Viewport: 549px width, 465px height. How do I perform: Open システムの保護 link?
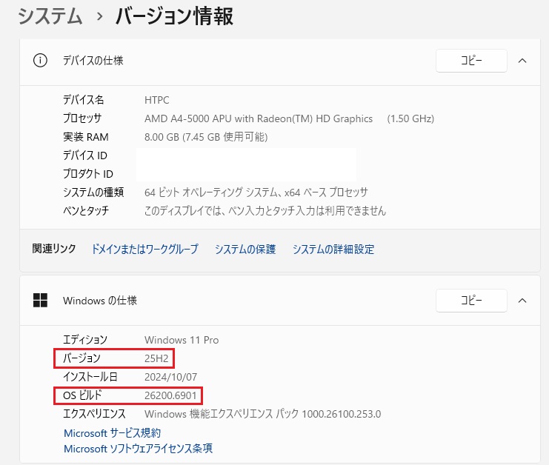245,249
